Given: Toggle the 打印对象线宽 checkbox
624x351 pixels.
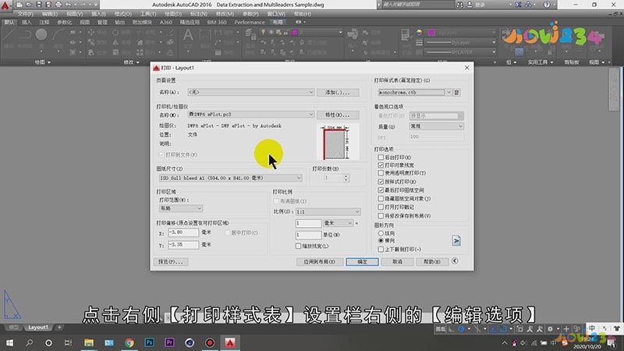Looking at the screenshot, I should click(381, 165).
